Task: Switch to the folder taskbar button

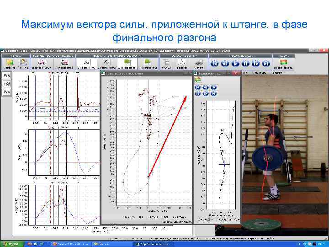Action: [x=111, y=244]
